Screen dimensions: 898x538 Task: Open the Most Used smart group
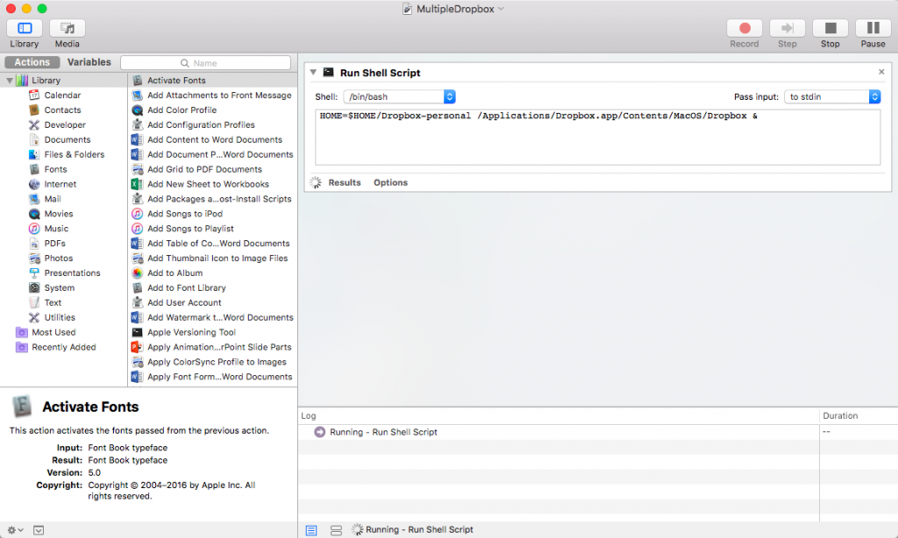(x=53, y=333)
